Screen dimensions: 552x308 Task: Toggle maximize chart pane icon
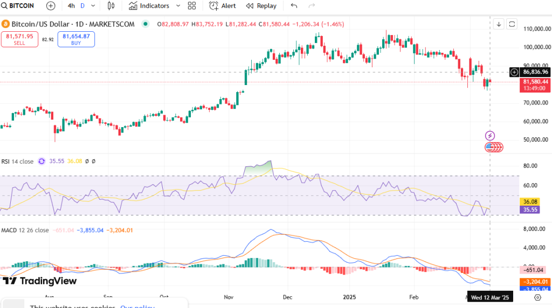point(512,24)
